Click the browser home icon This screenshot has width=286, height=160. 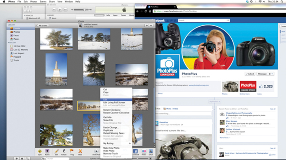point(150,11)
